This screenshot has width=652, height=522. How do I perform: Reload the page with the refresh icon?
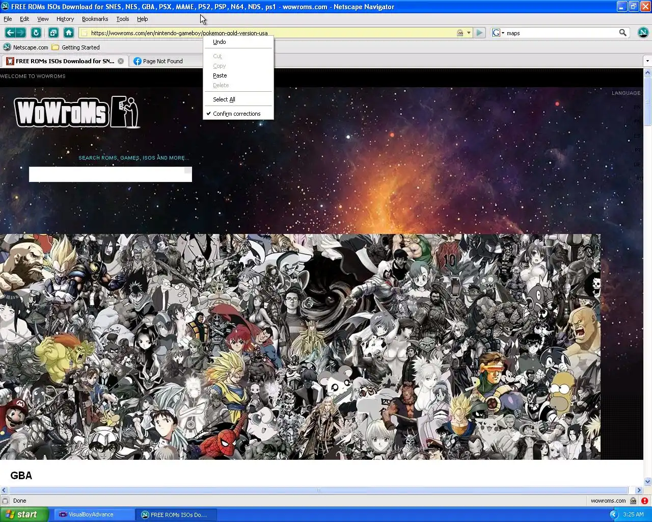(x=36, y=33)
